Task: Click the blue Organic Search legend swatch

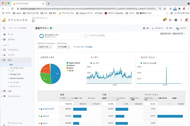Action: pyautogui.click(x=67, y=63)
